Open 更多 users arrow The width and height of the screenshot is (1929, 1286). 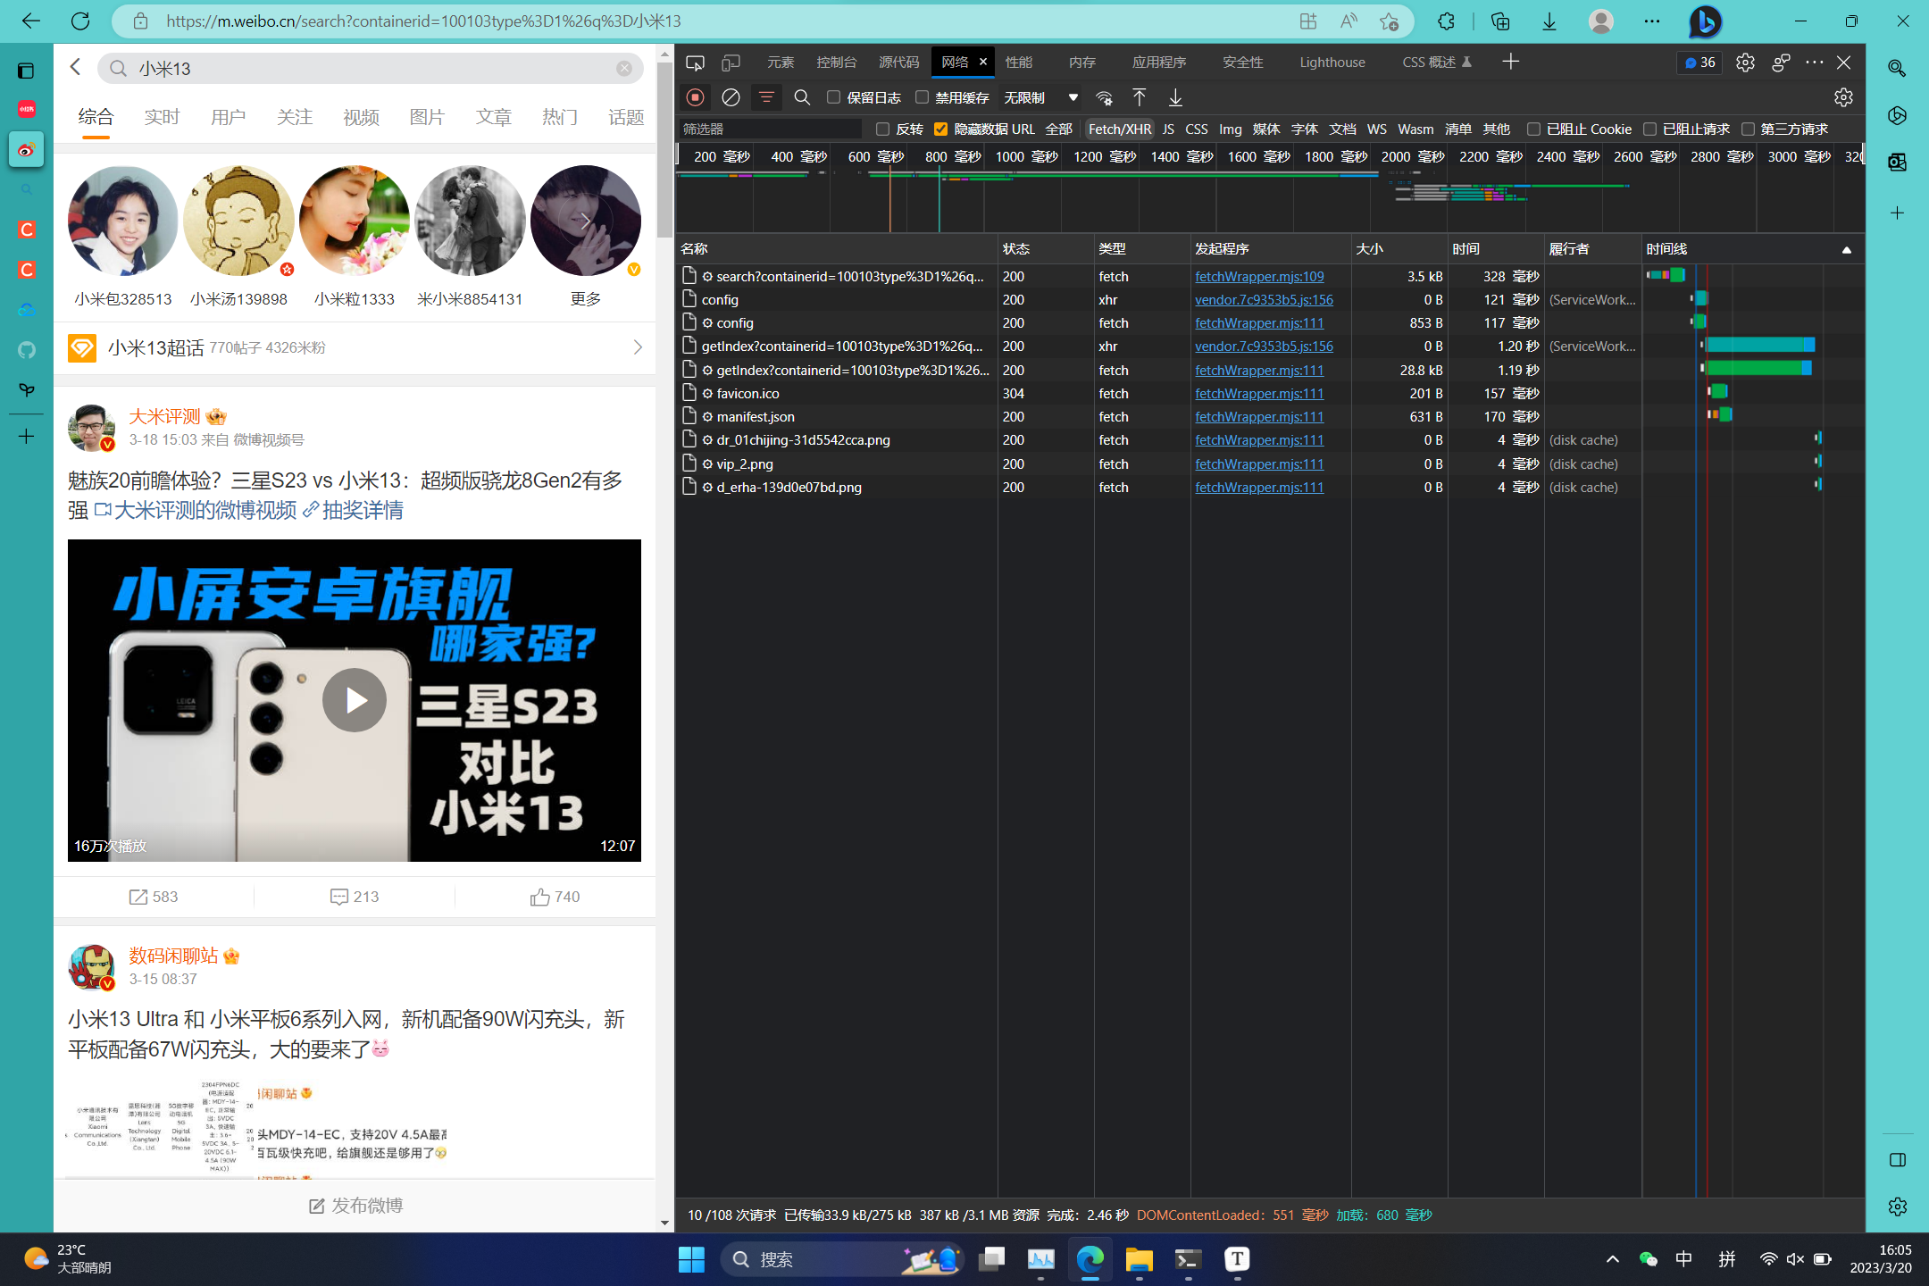point(586,221)
